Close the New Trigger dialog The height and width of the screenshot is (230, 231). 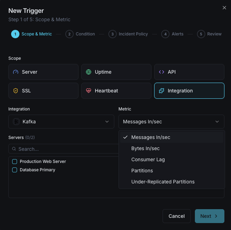click(x=224, y=8)
